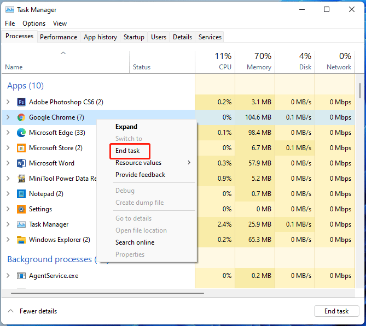
Task: Click the Windows Explorer folder icon
Action: tap(21, 240)
